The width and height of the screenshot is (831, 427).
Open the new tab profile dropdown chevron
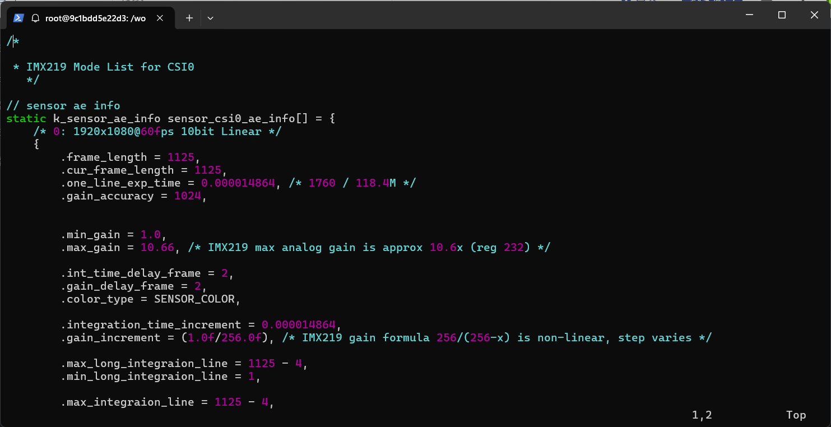click(210, 18)
